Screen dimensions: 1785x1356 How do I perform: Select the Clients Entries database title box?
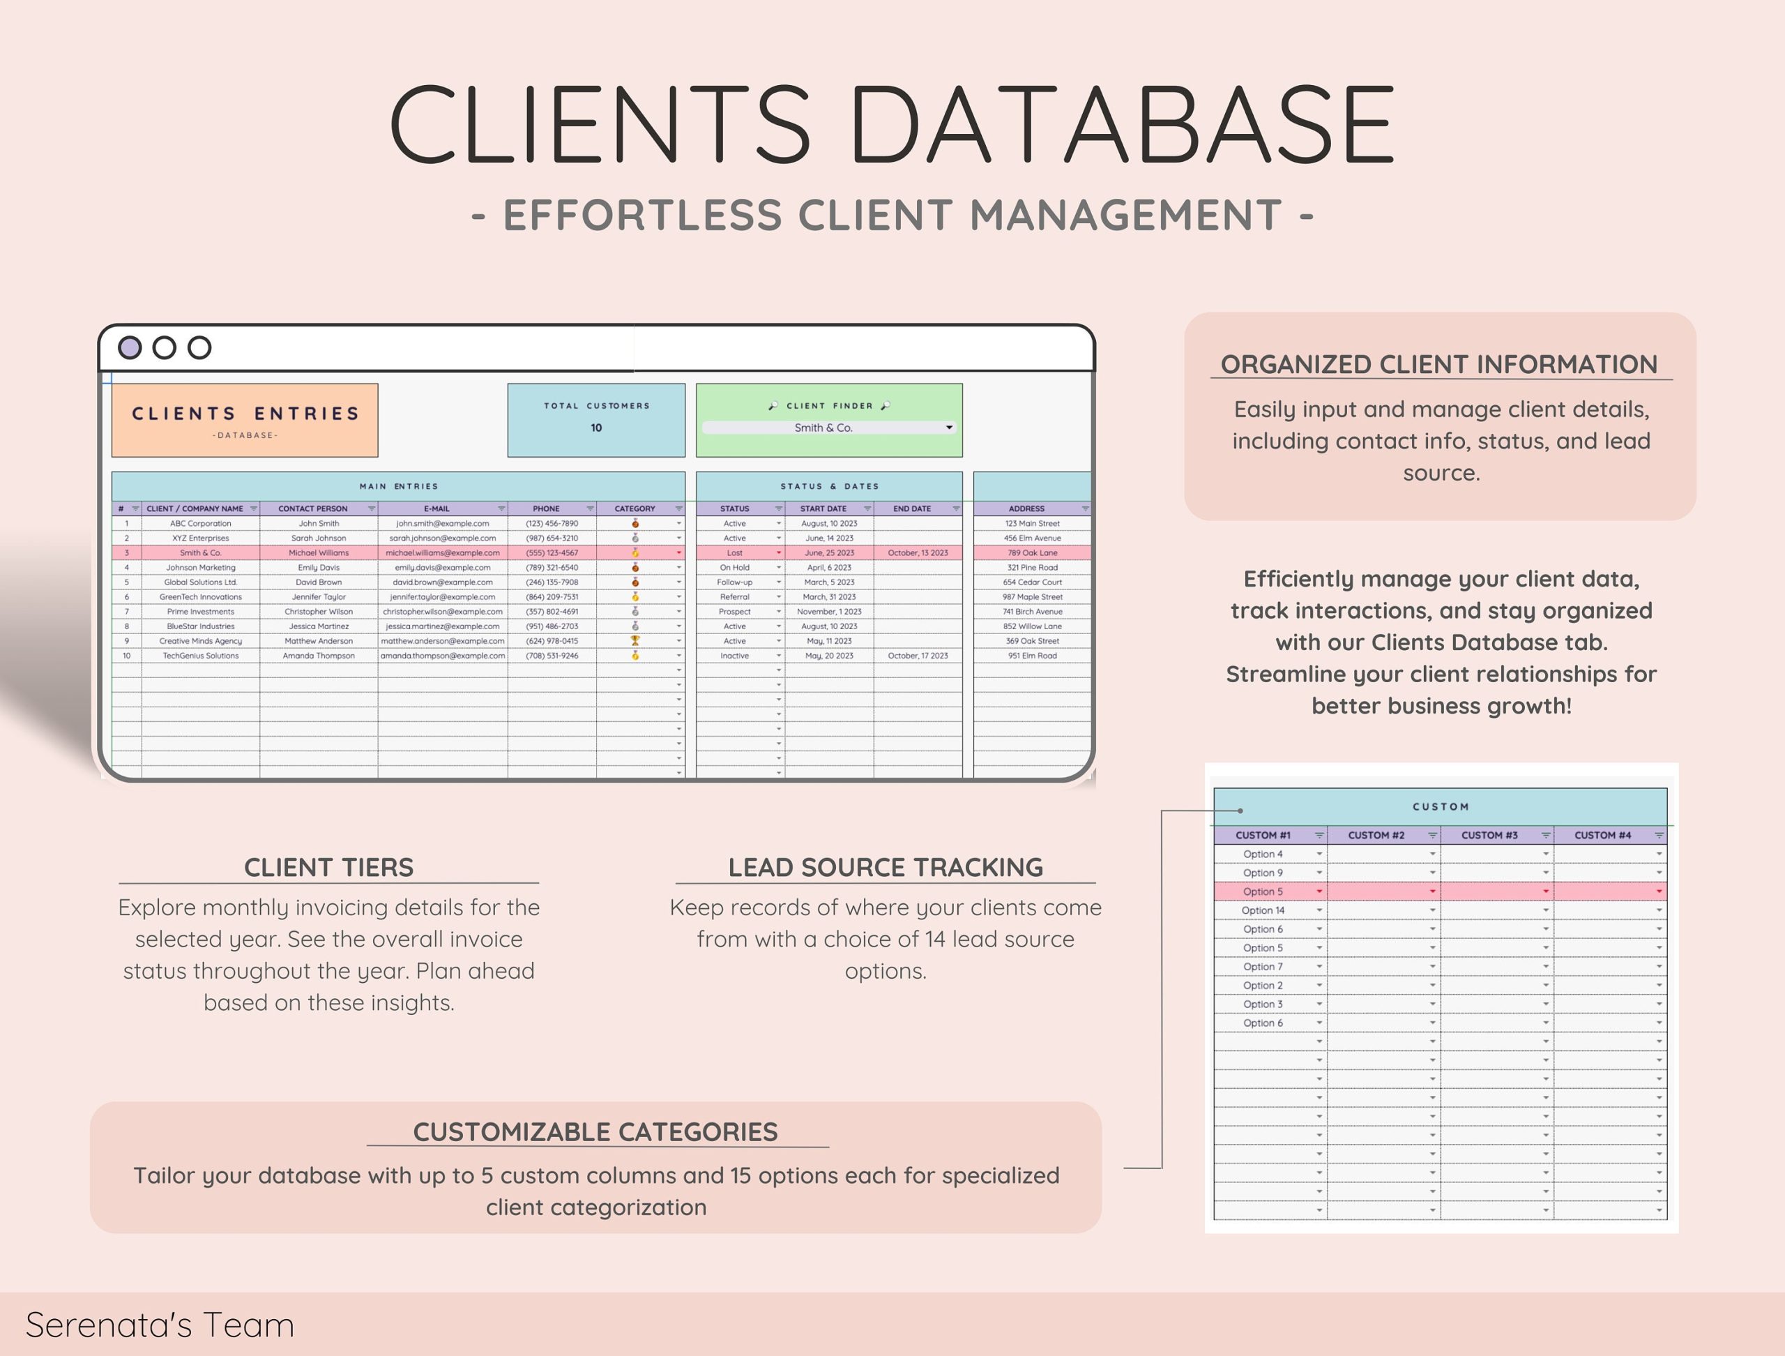245,421
